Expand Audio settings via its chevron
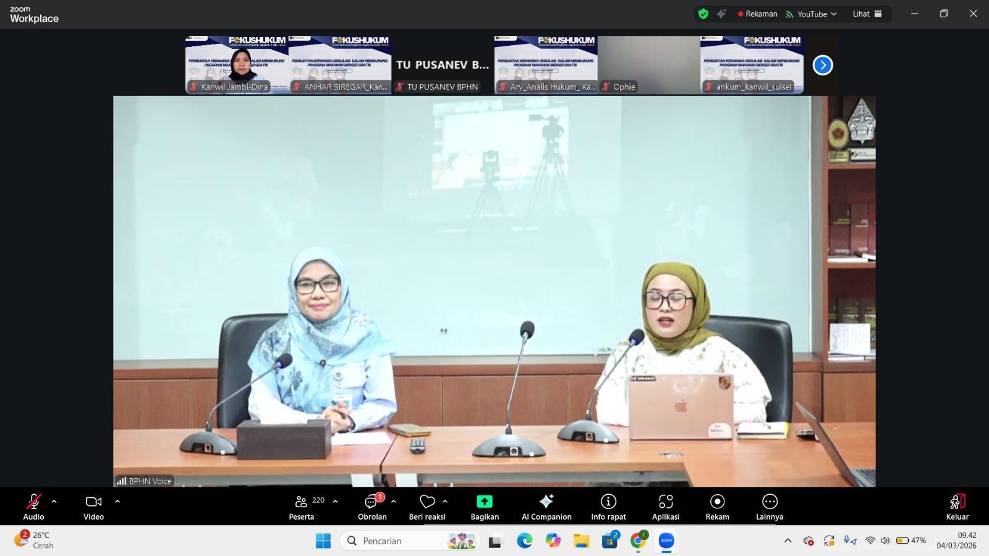The width and height of the screenshot is (989, 556). pyautogui.click(x=54, y=502)
